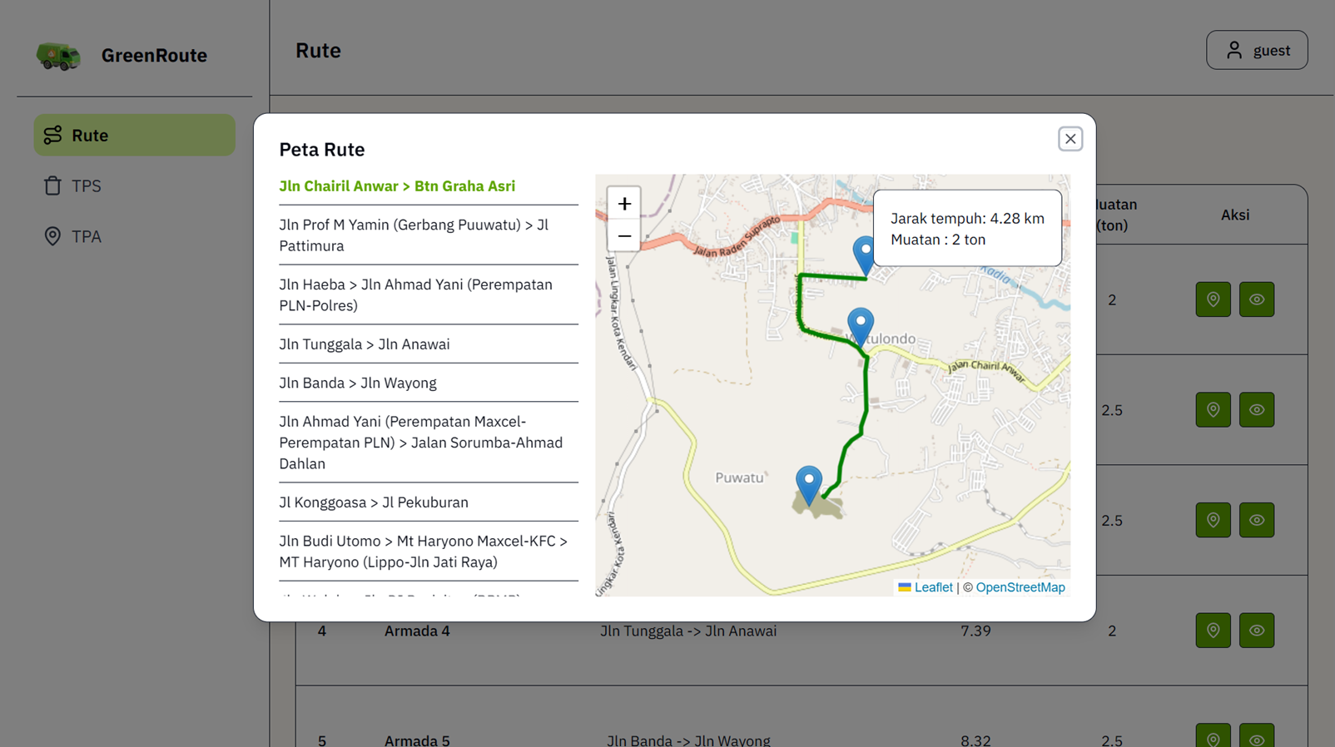Toggle the eye icon in the first table row
This screenshot has height=747, width=1335.
click(1257, 299)
